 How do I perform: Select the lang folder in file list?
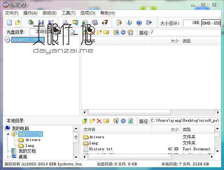pyautogui.click(x=94, y=143)
